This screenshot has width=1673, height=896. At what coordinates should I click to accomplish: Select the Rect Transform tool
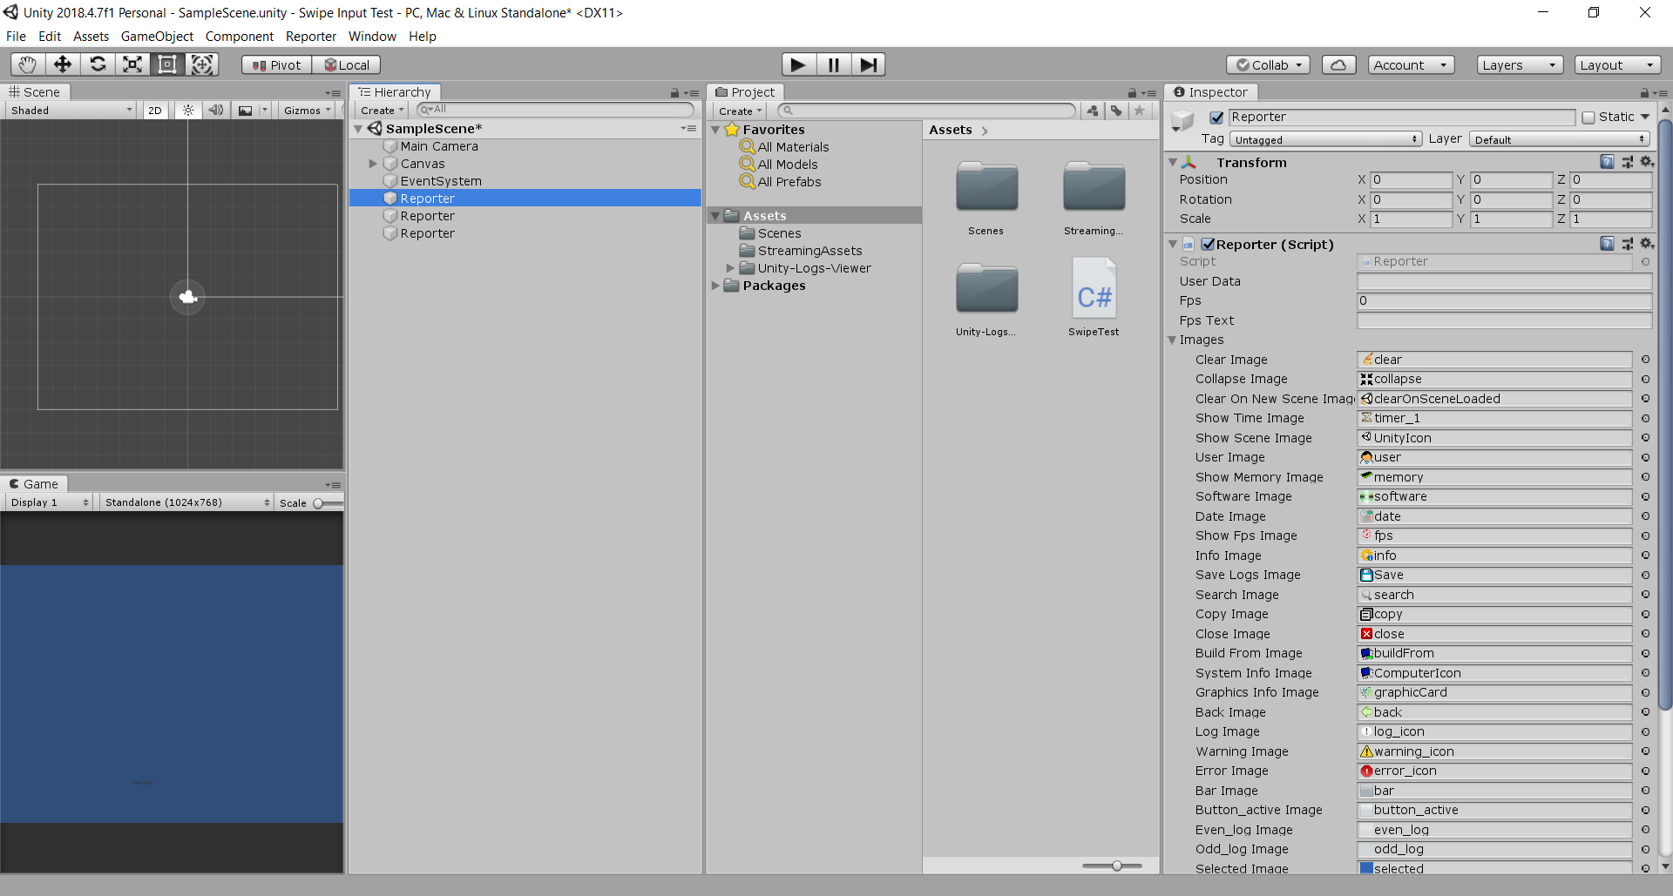click(x=167, y=64)
